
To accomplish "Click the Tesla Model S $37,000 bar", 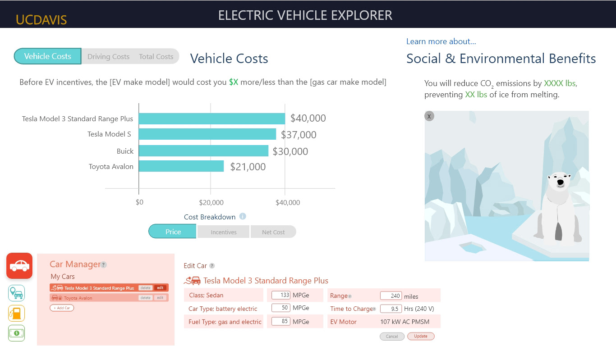I will pyautogui.click(x=207, y=134).
